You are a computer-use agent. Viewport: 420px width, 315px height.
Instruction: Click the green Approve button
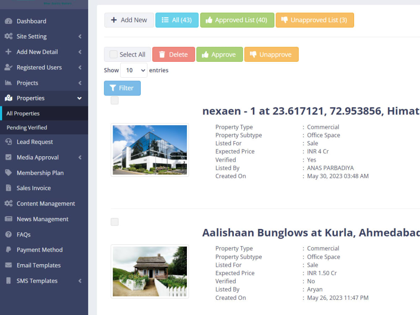tap(219, 54)
